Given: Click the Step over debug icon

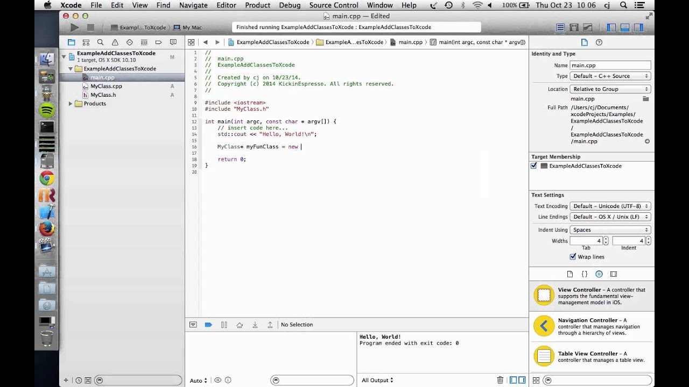Looking at the screenshot, I should (240, 325).
